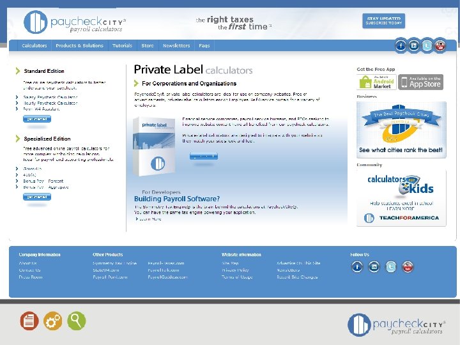Open the StateW4.com footer link
This screenshot has width=460, height=345.
[106, 270]
